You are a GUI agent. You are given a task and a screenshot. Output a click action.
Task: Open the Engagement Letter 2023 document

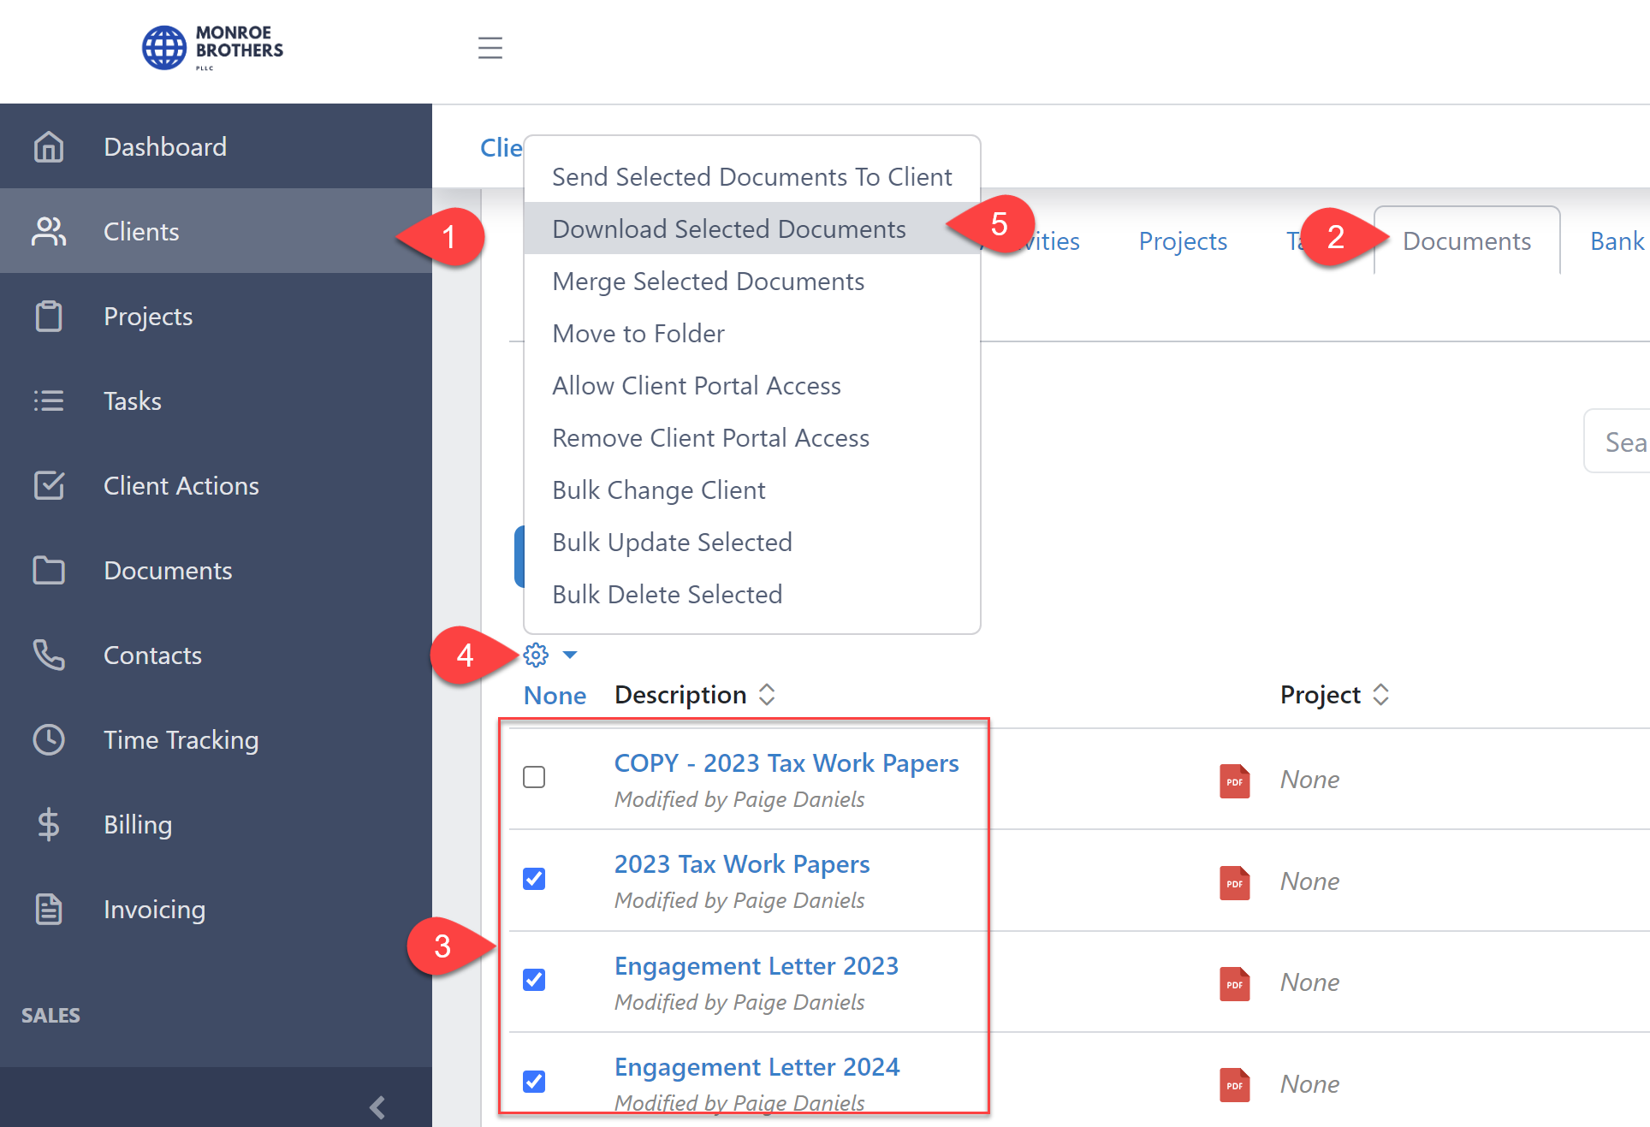756,965
